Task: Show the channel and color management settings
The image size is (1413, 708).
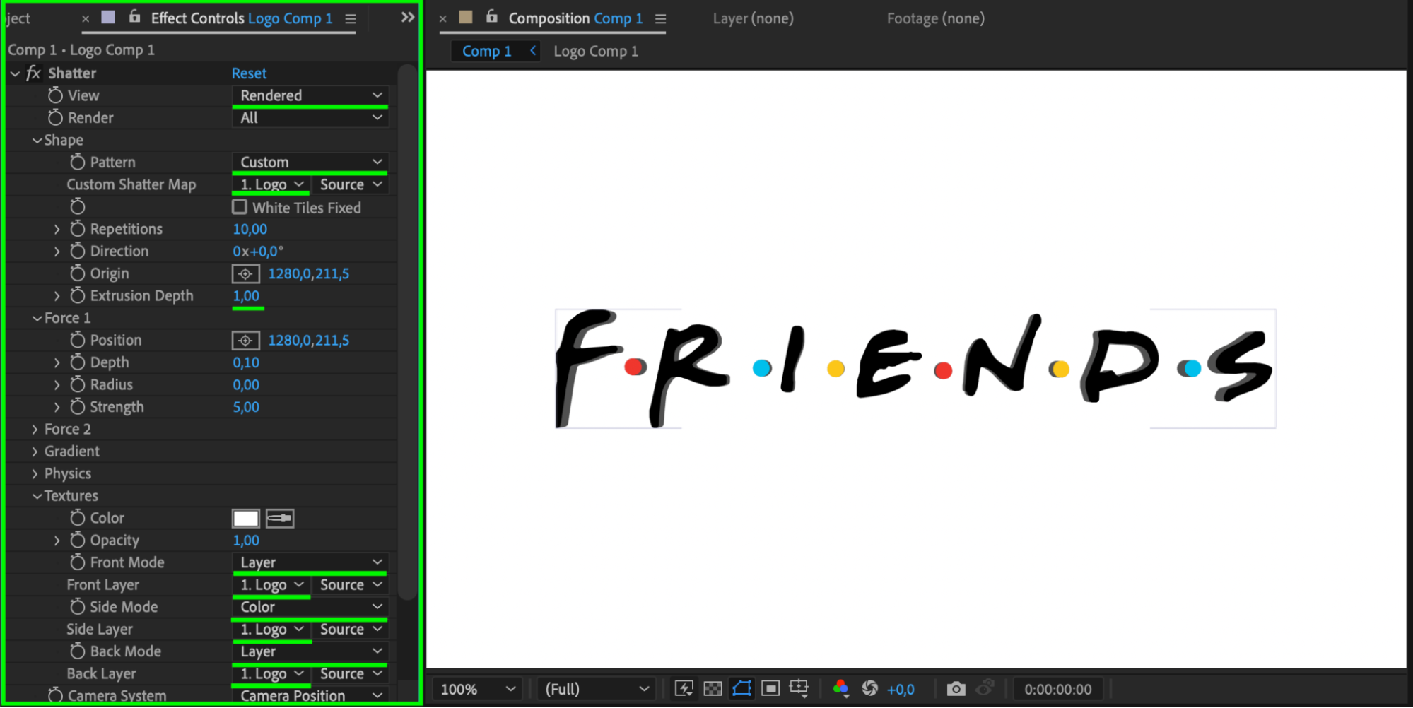Action: coord(840,689)
